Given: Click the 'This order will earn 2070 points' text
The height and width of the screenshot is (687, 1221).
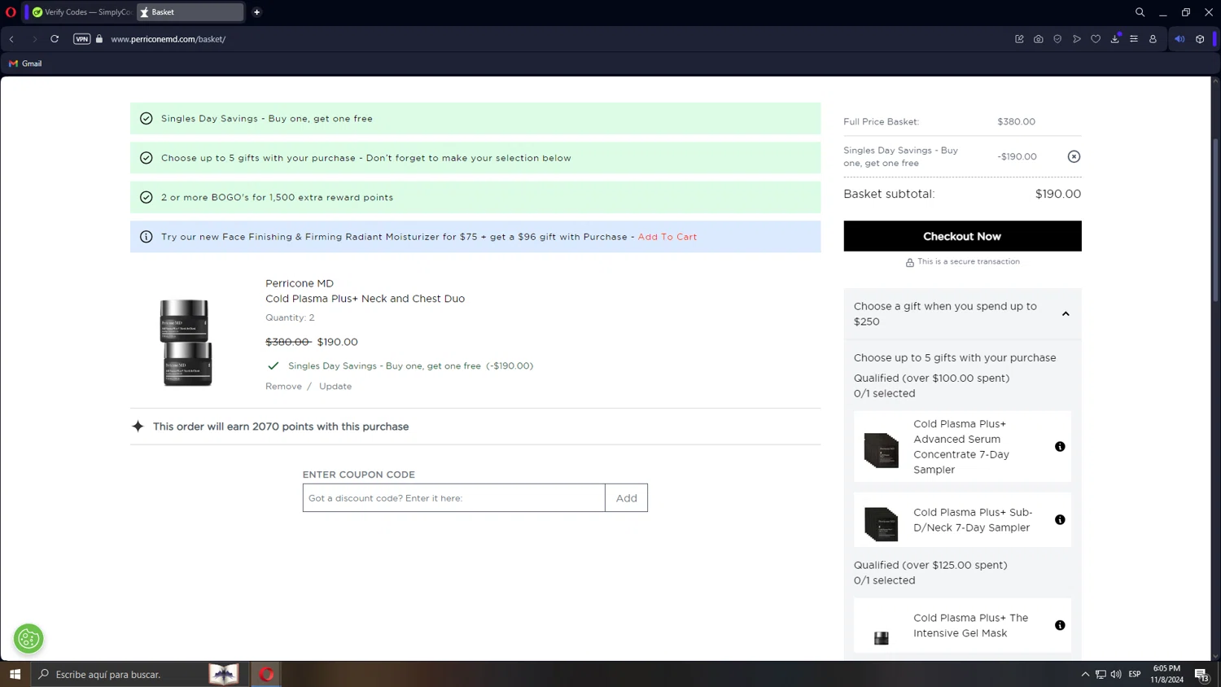Looking at the screenshot, I should (281, 427).
